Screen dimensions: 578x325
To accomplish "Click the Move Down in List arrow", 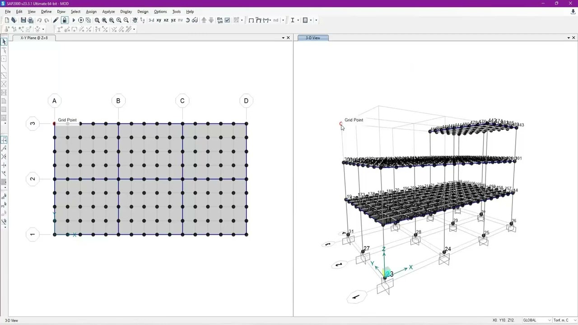I will [x=211, y=20].
